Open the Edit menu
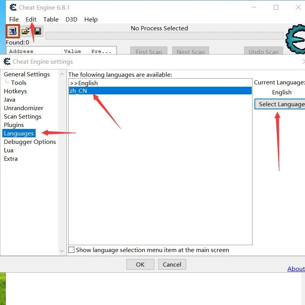 click(31, 19)
